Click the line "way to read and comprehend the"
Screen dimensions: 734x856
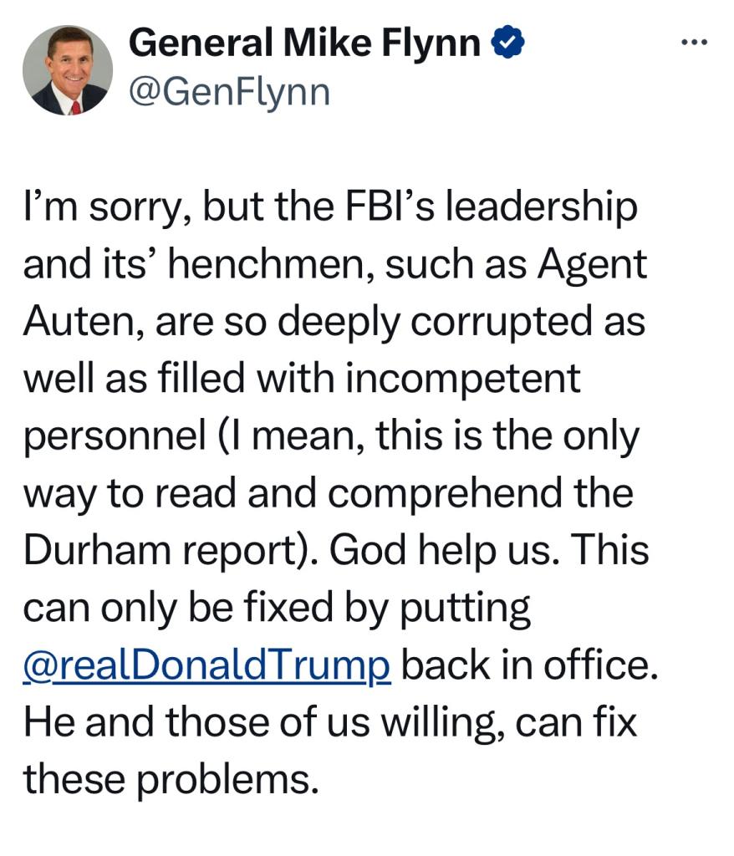click(x=327, y=494)
